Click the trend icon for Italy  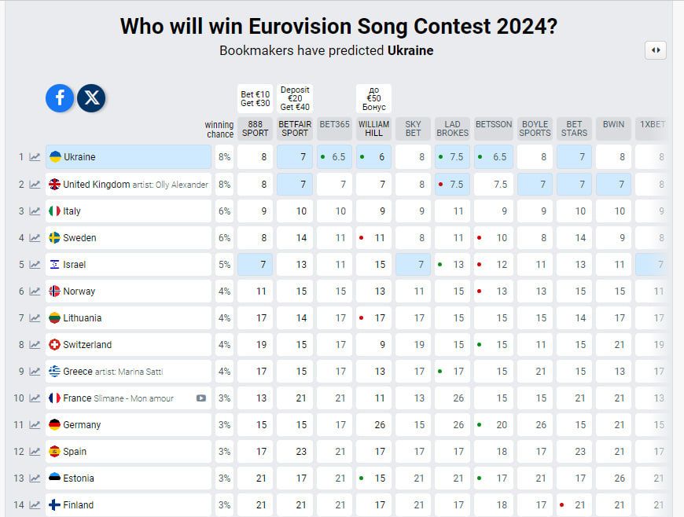click(x=35, y=211)
